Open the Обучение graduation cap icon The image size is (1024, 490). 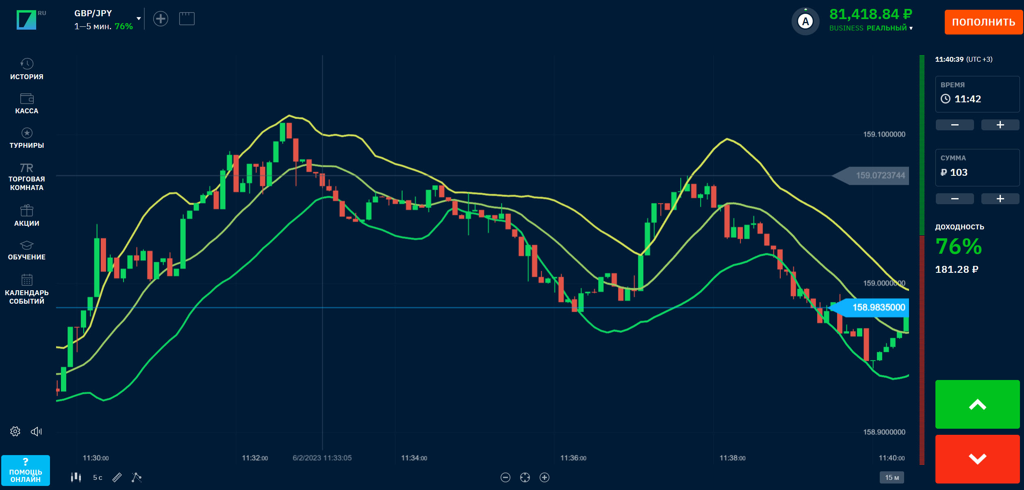click(27, 245)
